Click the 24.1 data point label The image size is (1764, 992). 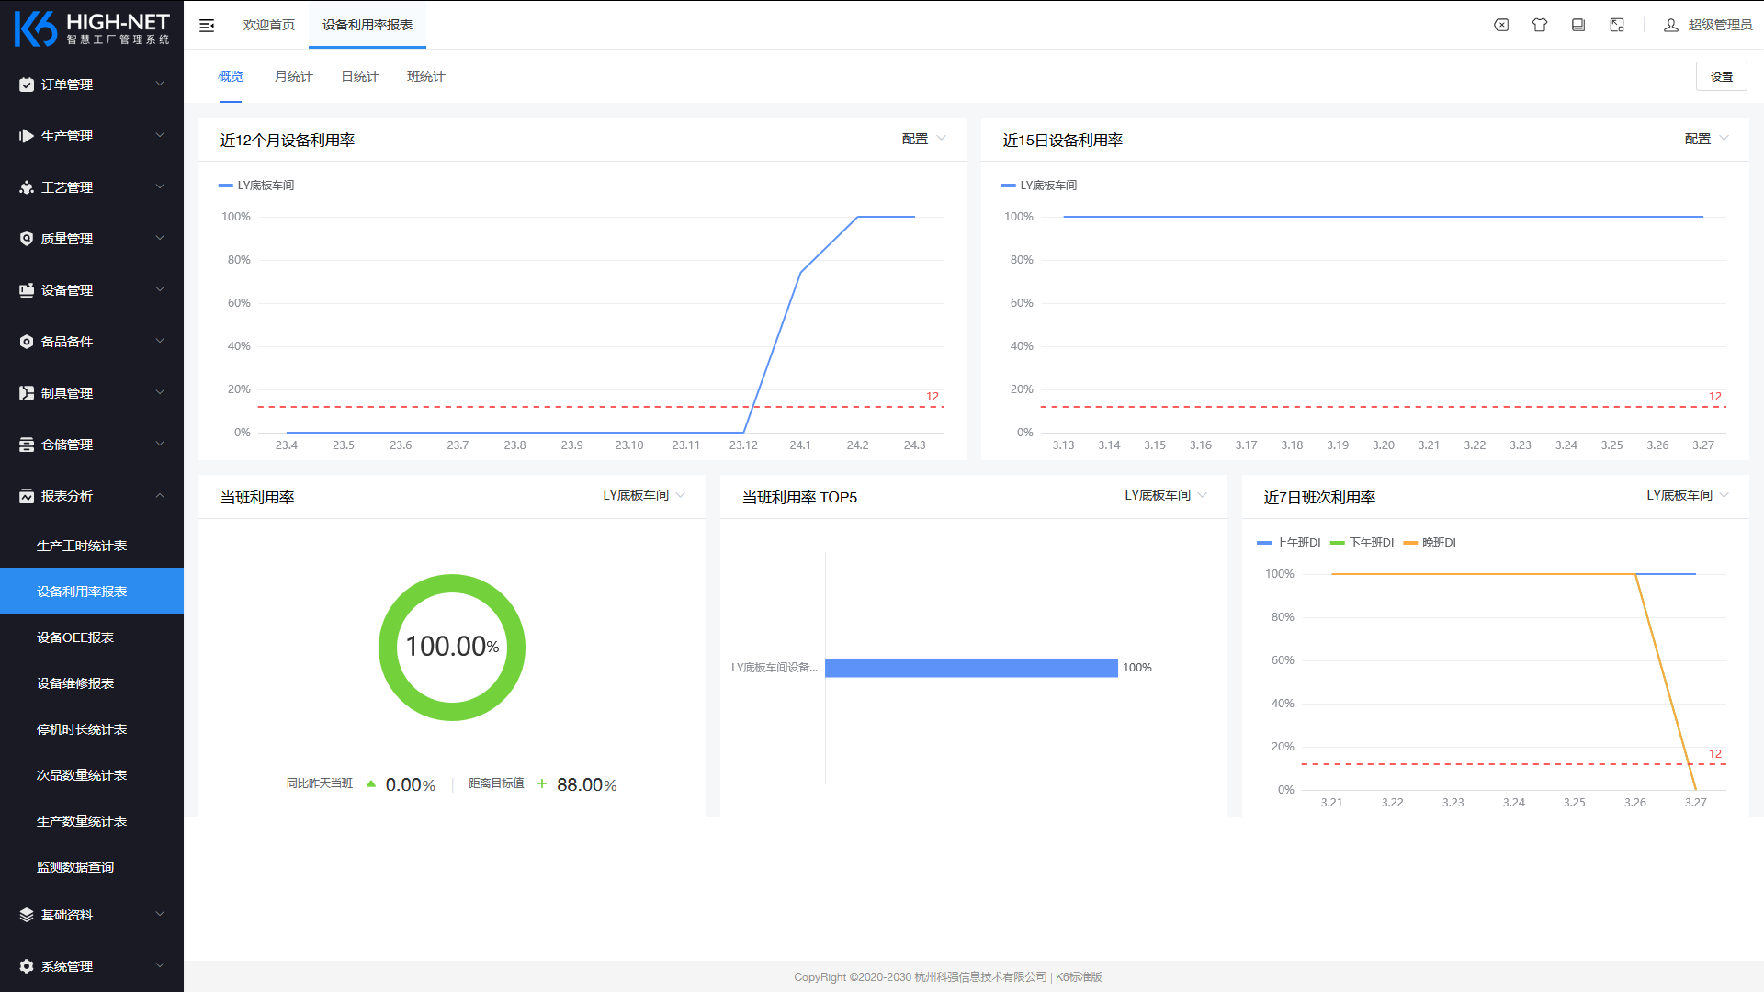800,445
